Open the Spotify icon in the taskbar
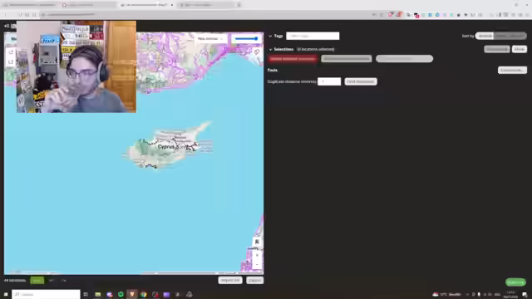532x299 pixels. pos(121,295)
